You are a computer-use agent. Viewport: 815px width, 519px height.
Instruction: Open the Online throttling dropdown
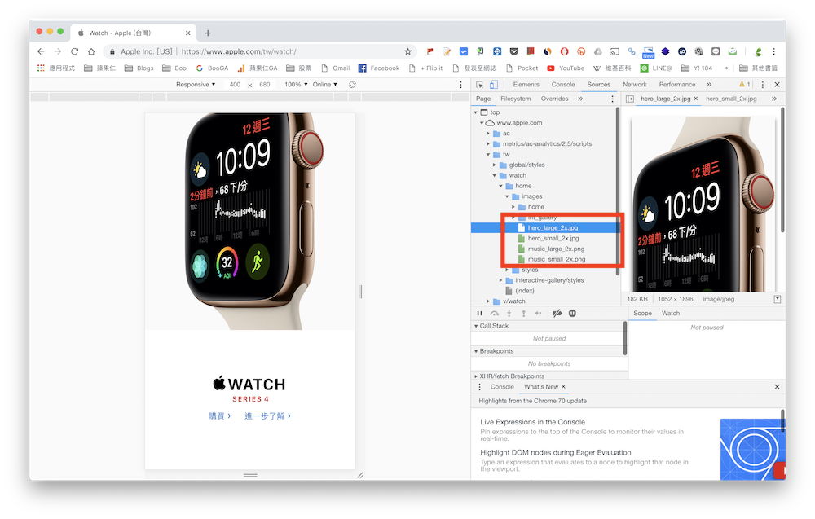325,85
